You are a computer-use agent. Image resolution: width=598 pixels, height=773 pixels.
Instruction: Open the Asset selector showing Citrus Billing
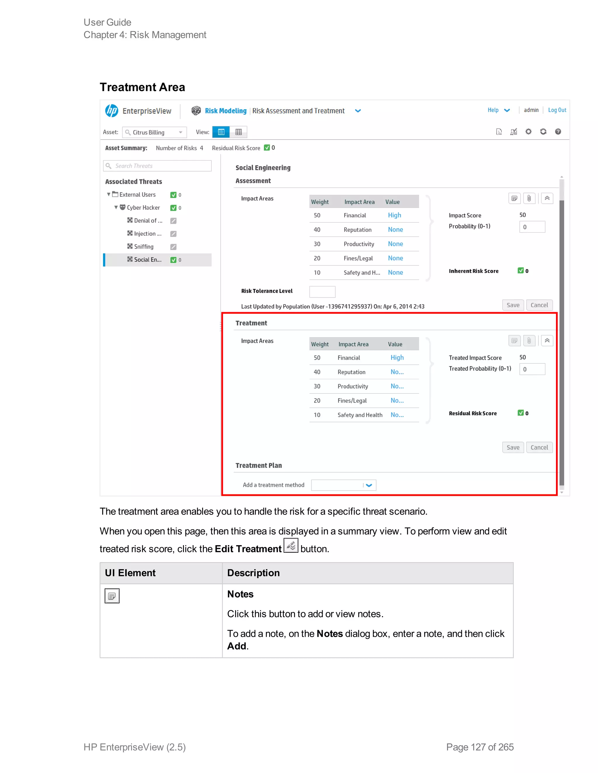click(x=154, y=132)
